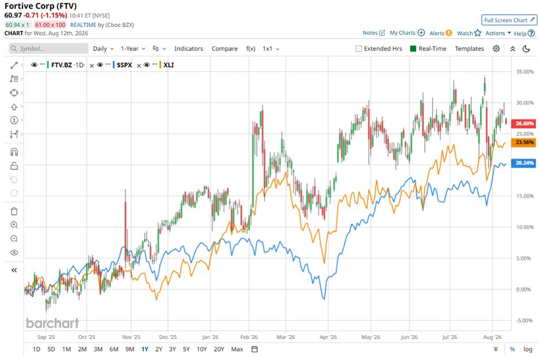Expand the Actions dropdown menu
This screenshot has width=539, height=358.
click(498, 33)
